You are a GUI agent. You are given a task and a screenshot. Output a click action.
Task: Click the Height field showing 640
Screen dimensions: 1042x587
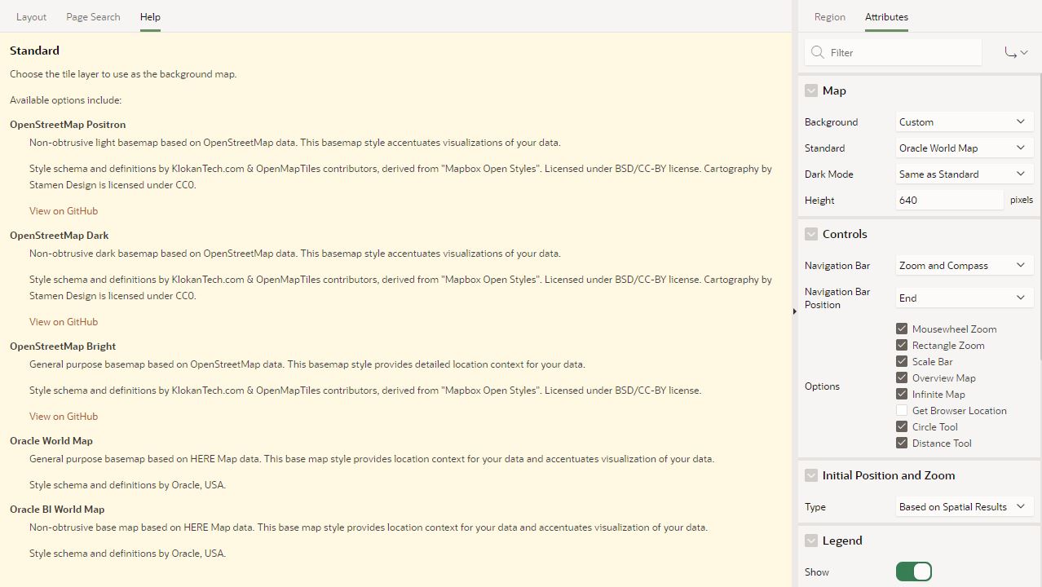coord(949,200)
